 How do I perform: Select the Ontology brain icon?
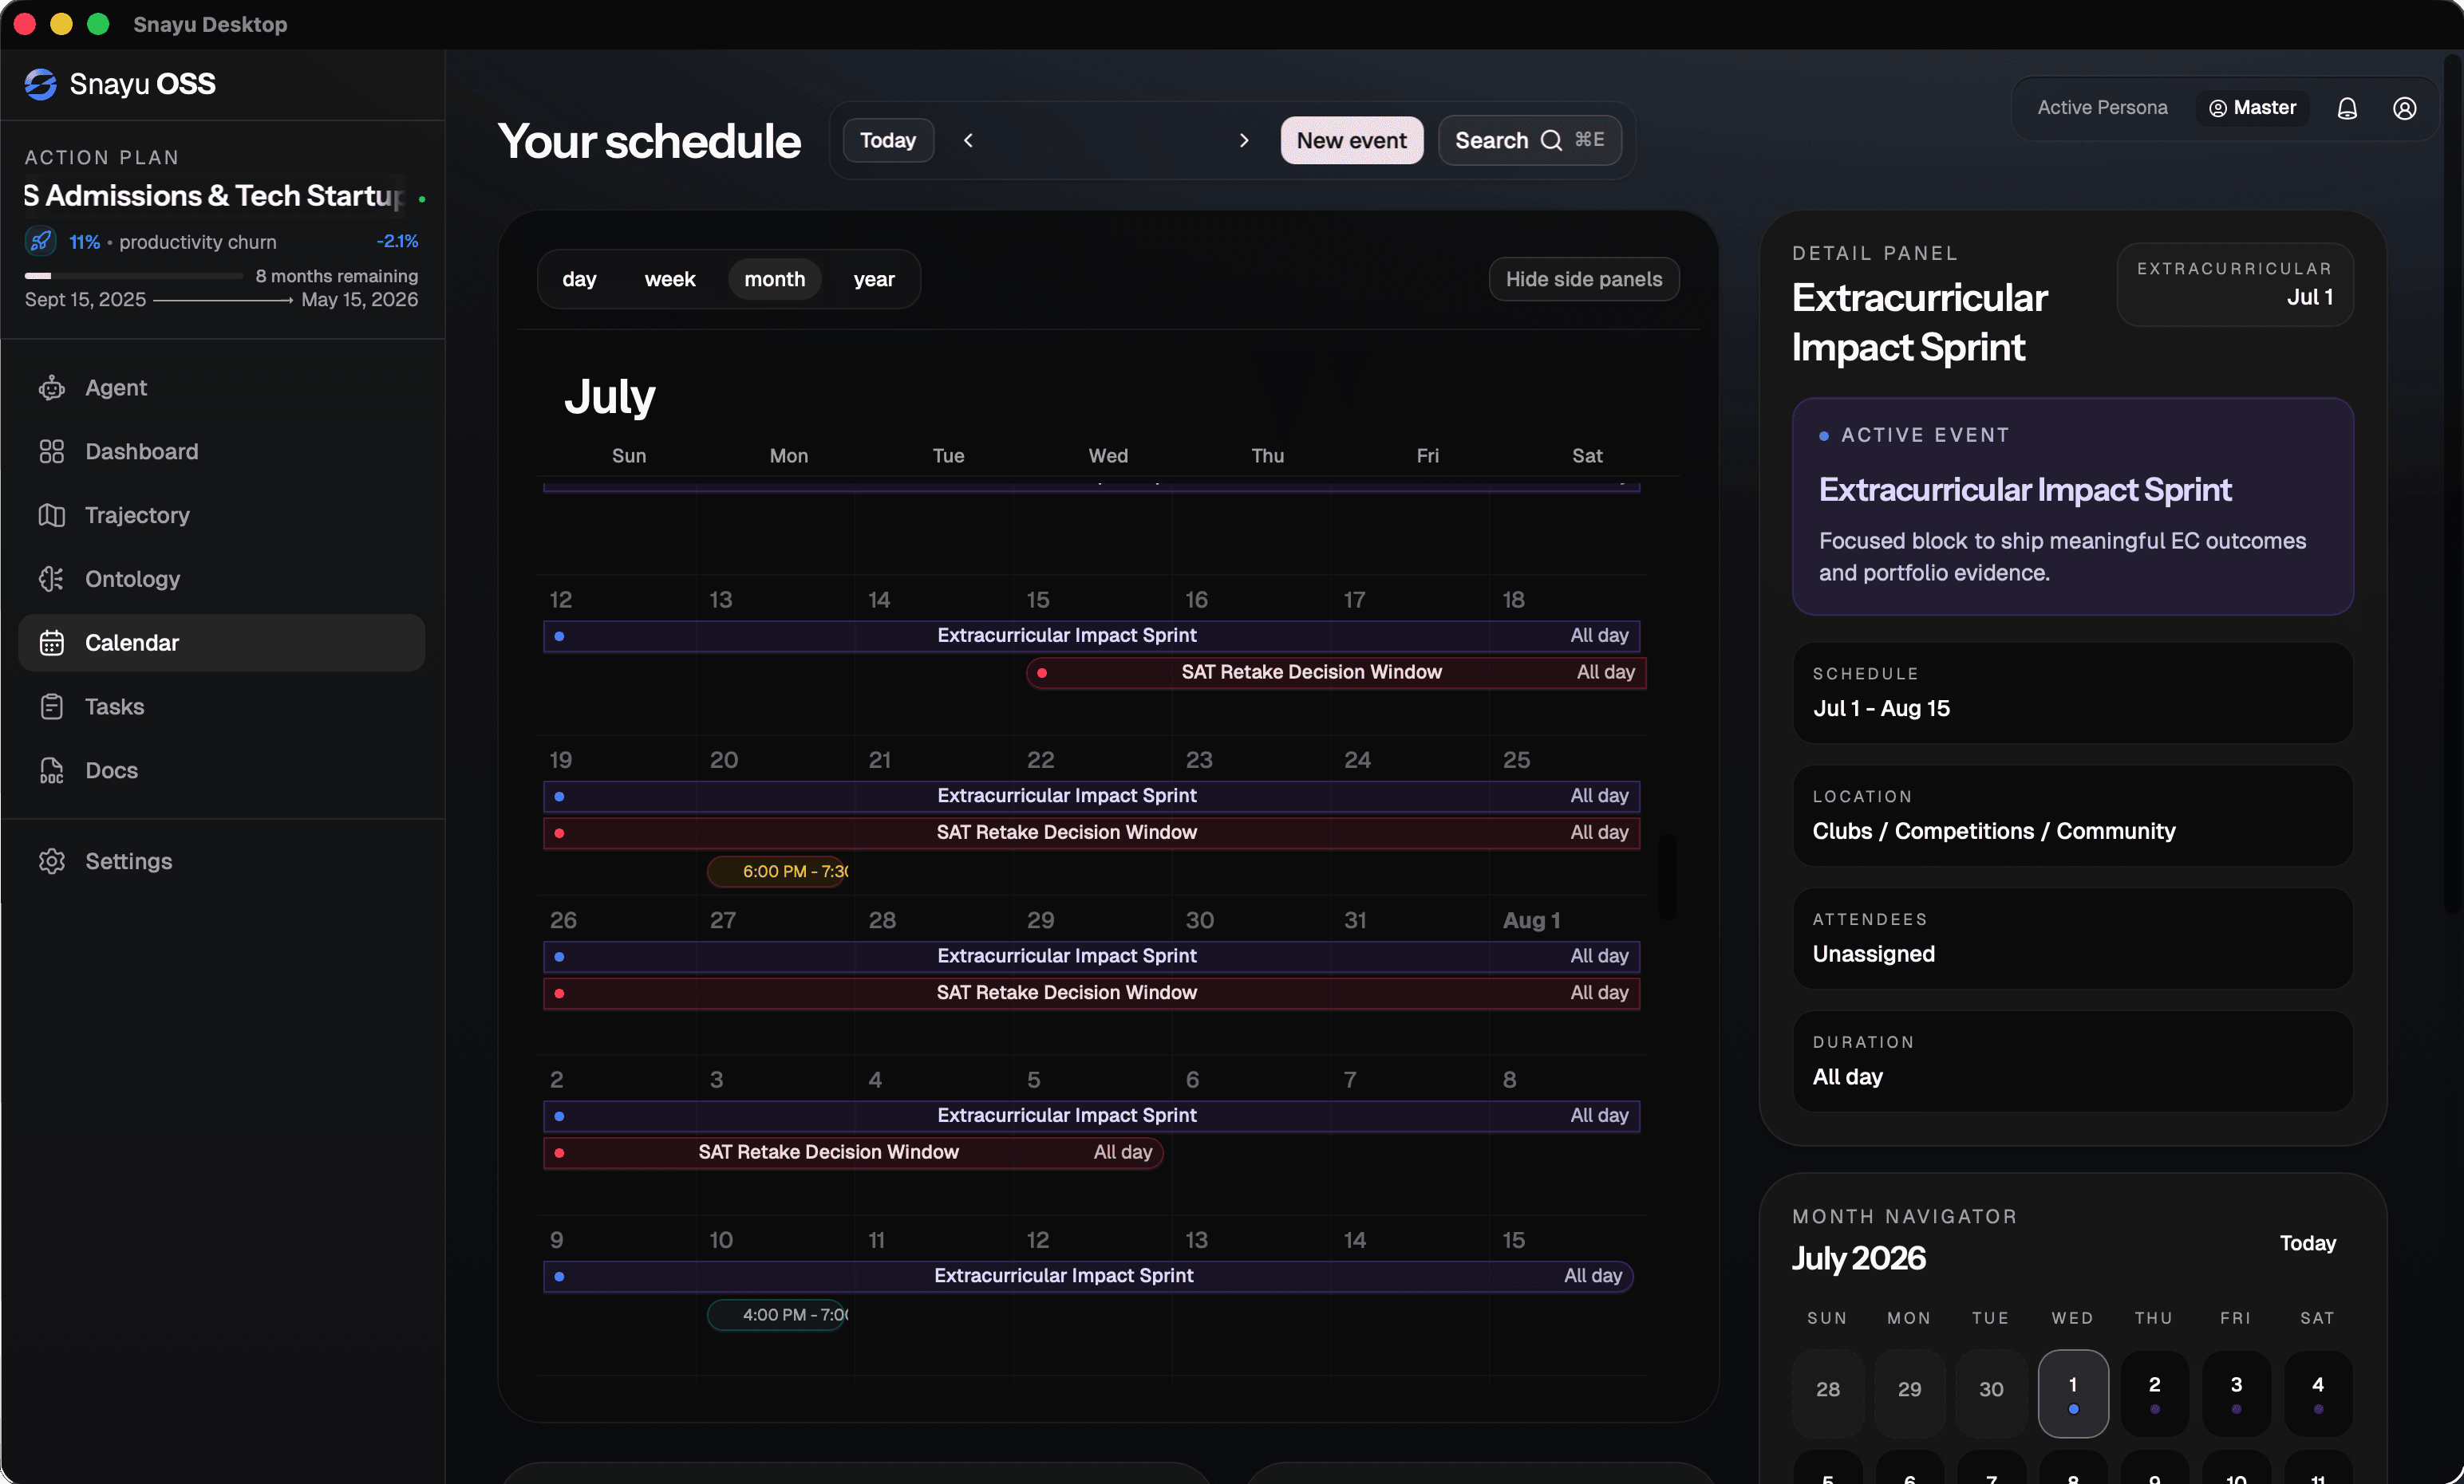tap(52, 580)
